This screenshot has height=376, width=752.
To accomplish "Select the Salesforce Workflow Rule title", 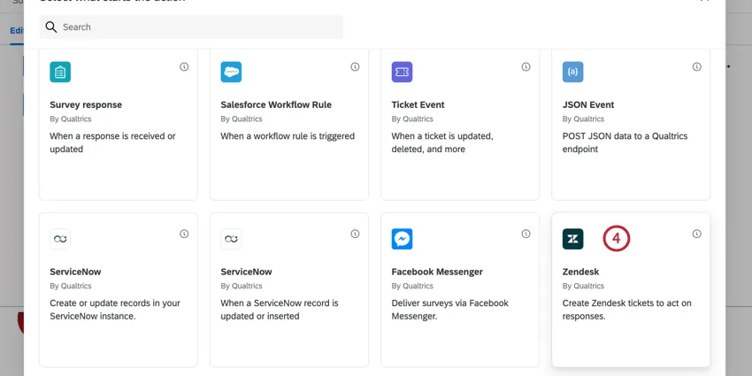I will (x=276, y=104).
